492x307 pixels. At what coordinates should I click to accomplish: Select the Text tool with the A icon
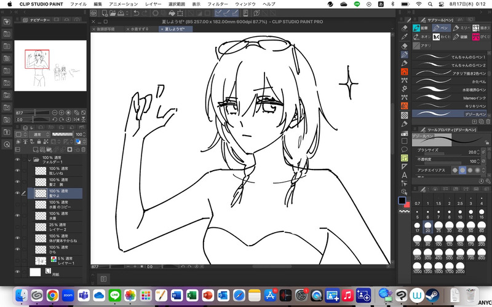click(x=405, y=175)
